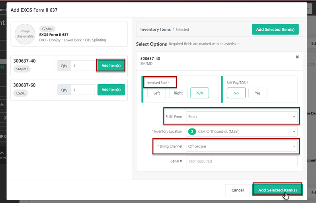Viewport: 316px width, 203px height.
Task: Cancel the Add EXOS Form dialog
Action: (237, 190)
